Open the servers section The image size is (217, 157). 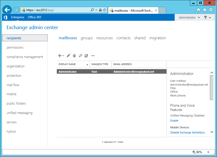point(12,122)
